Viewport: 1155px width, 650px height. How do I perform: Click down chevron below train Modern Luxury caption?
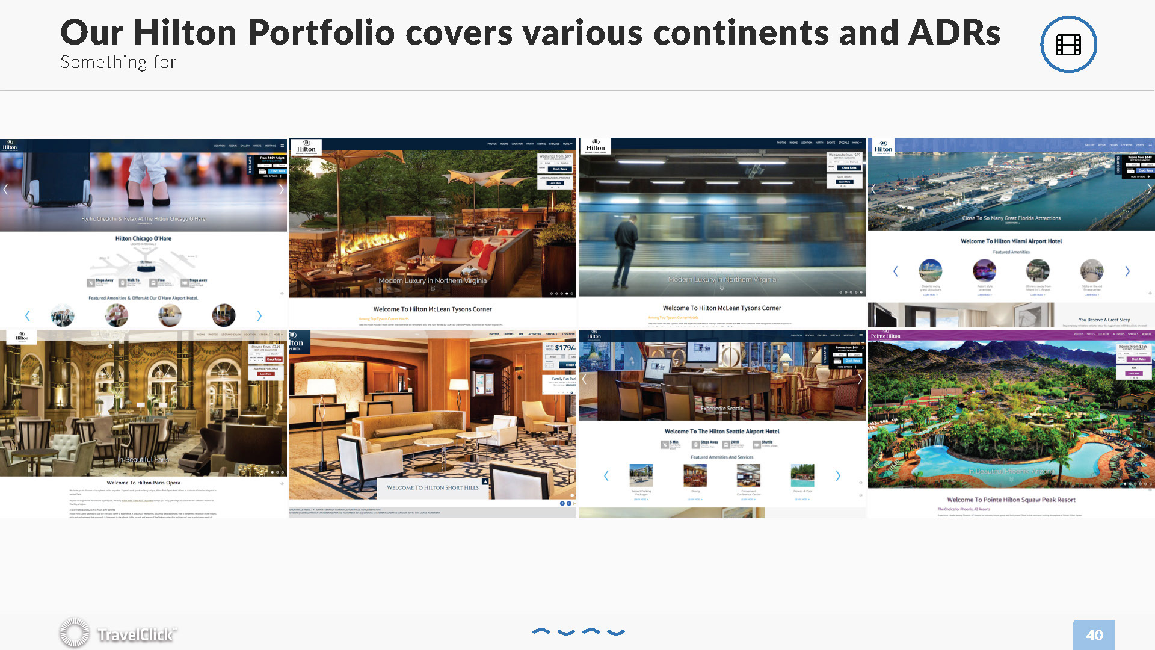[x=722, y=288]
